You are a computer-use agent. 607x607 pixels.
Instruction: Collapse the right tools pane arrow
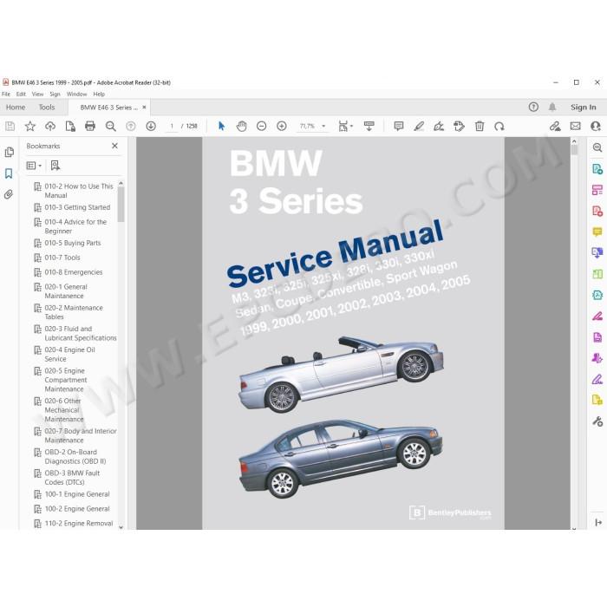pyautogui.click(x=598, y=523)
